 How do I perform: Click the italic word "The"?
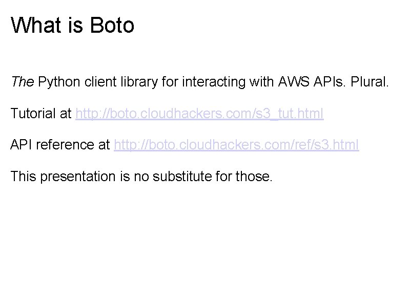tap(23, 82)
